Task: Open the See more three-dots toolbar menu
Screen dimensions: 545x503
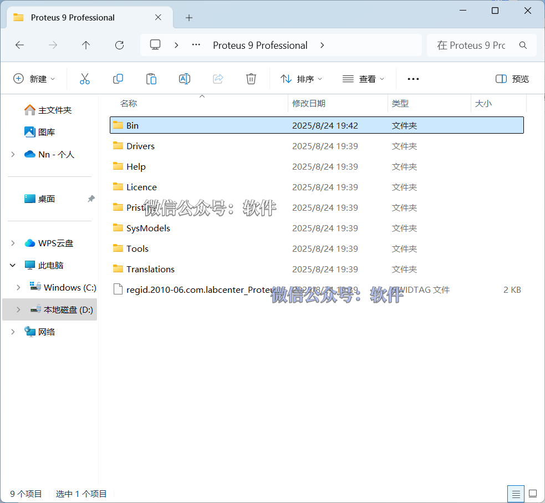Action: (413, 79)
